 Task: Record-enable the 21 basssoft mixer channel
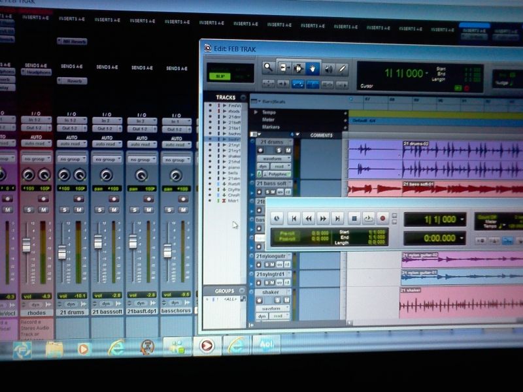114,198
